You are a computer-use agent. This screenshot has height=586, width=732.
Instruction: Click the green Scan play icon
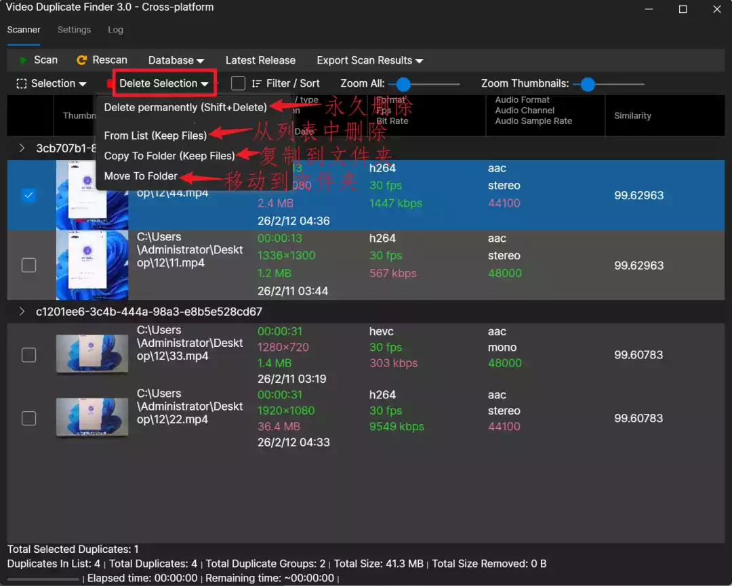tap(23, 60)
